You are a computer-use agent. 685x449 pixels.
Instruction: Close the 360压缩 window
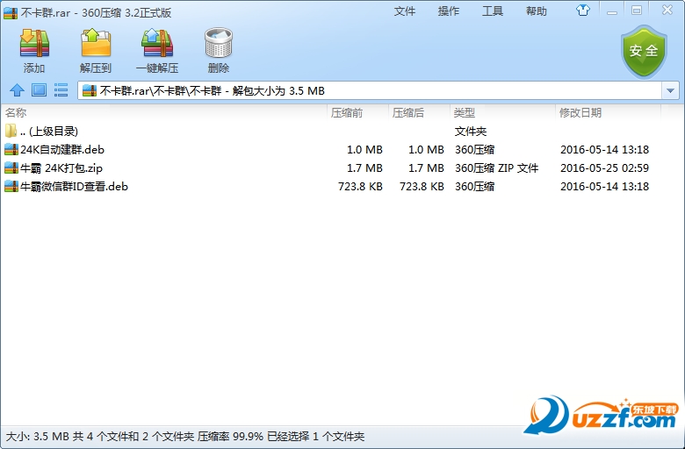pyautogui.click(x=667, y=10)
